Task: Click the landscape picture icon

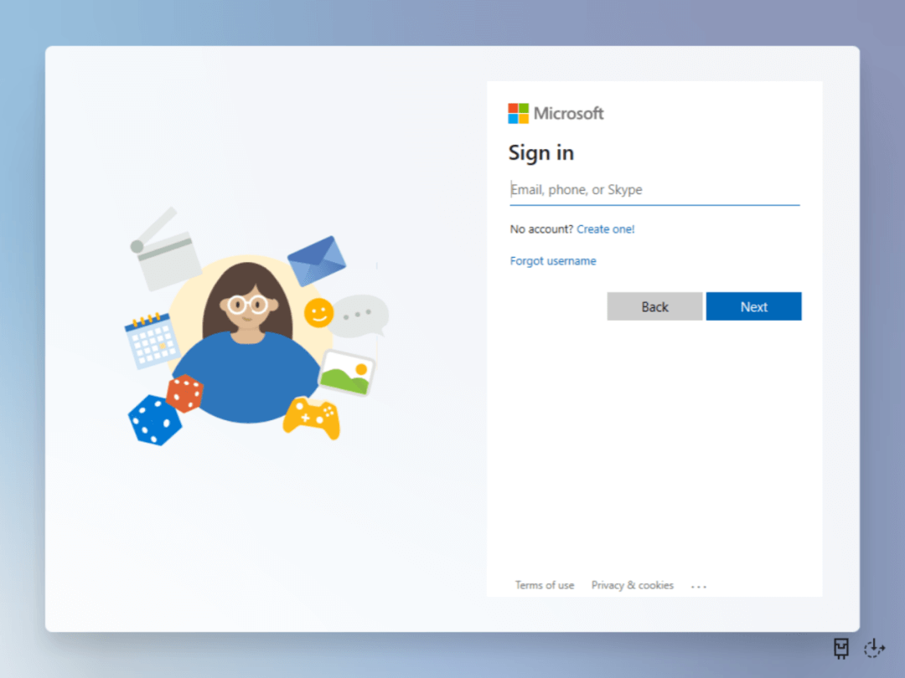Action: click(x=346, y=372)
